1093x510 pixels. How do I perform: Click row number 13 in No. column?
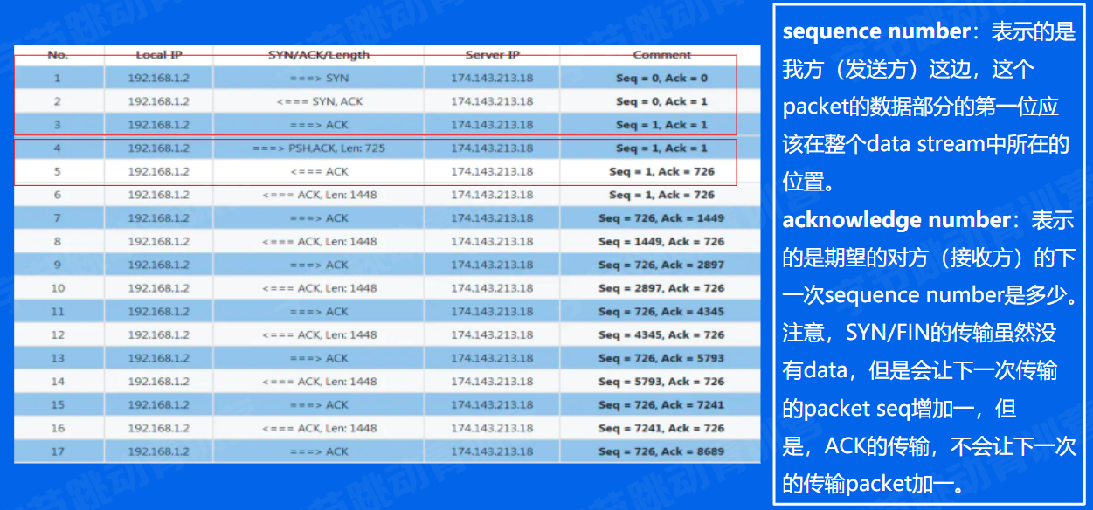coord(58,358)
